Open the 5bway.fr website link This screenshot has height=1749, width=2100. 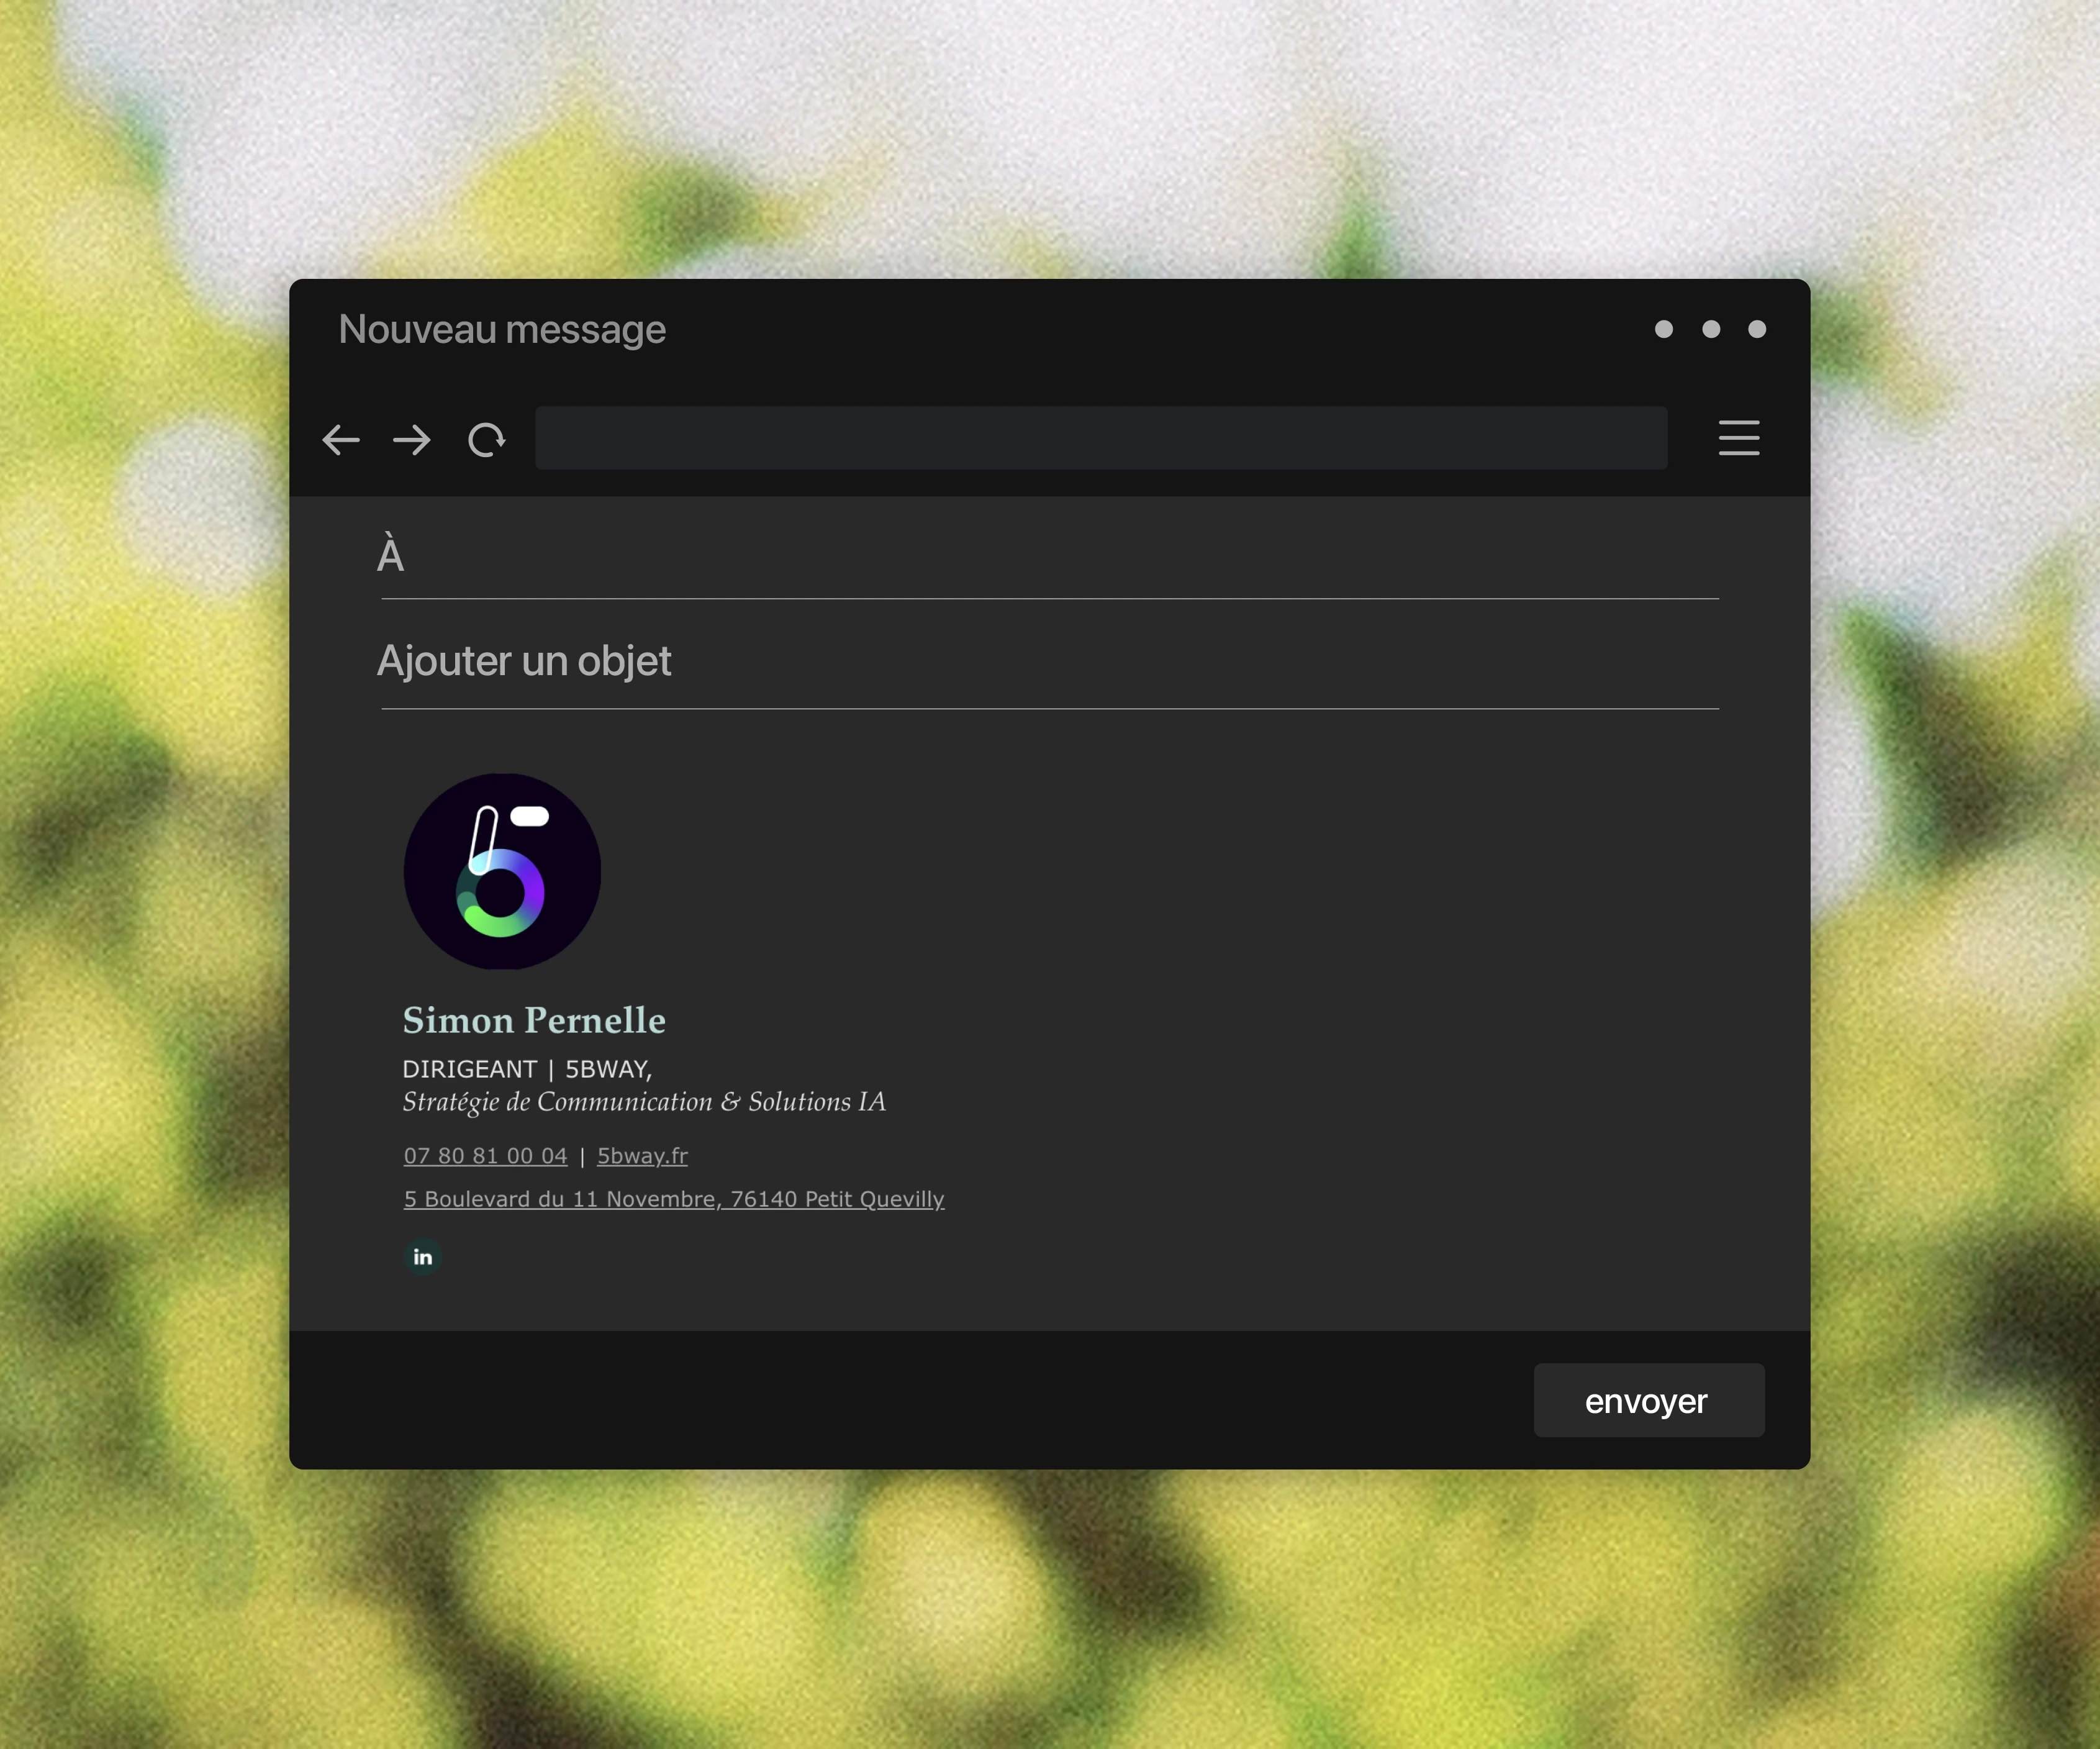click(642, 1156)
